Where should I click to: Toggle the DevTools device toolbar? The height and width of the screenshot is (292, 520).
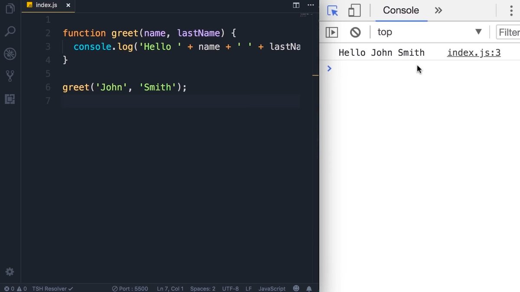(x=354, y=10)
